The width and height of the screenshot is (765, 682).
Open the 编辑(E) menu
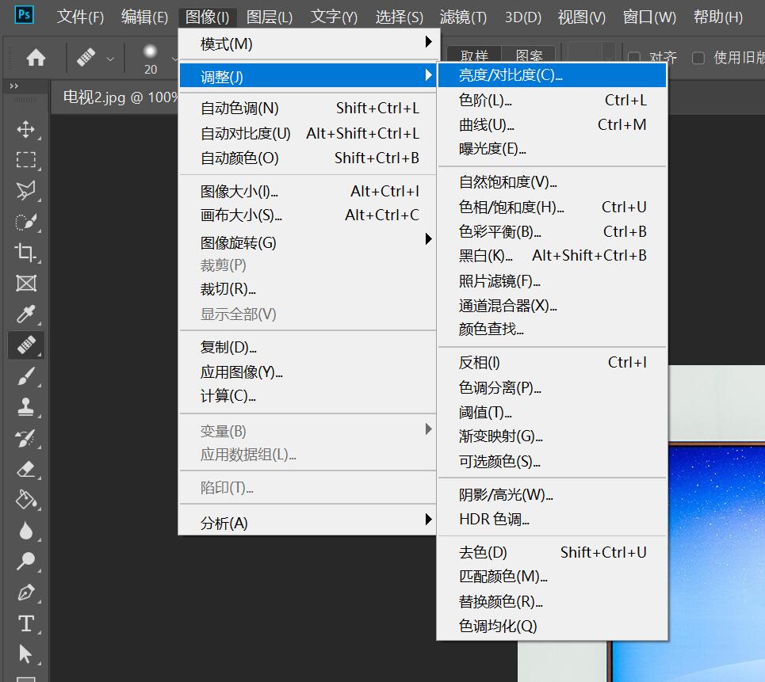(144, 17)
